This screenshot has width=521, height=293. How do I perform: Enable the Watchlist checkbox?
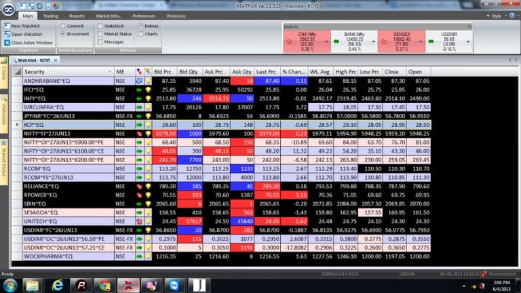pyautogui.click(x=100, y=26)
